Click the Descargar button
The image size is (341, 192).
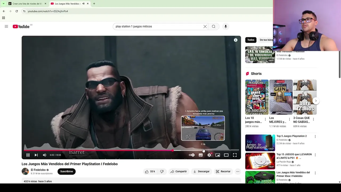click(x=201, y=171)
